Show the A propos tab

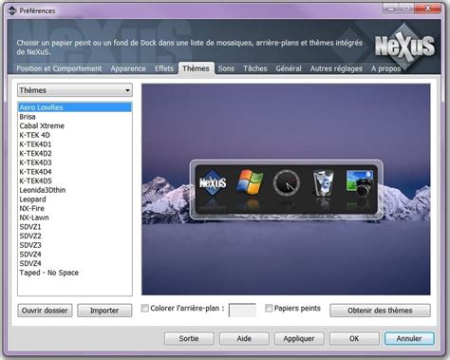[385, 68]
